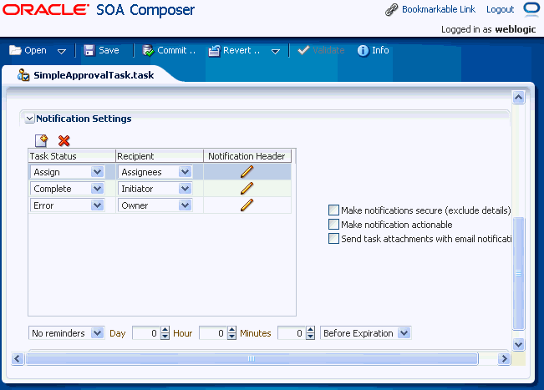Click the scroll down arrow

coord(518,345)
